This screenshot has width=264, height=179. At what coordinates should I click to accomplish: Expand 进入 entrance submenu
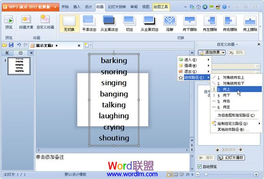(194, 59)
